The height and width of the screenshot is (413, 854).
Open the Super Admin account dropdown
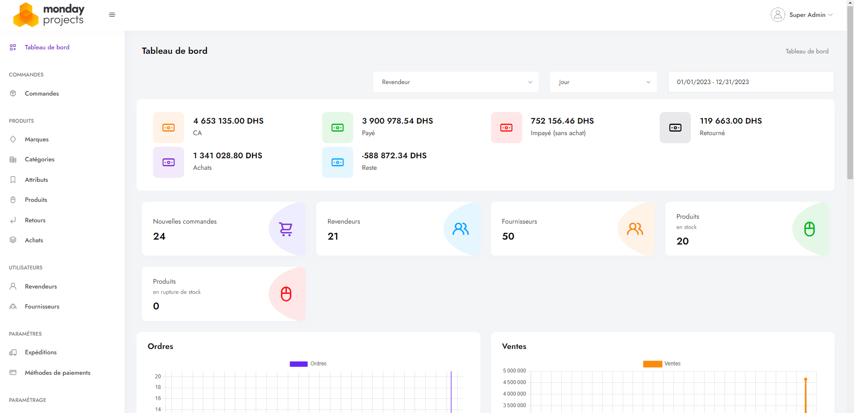(x=810, y=15)
